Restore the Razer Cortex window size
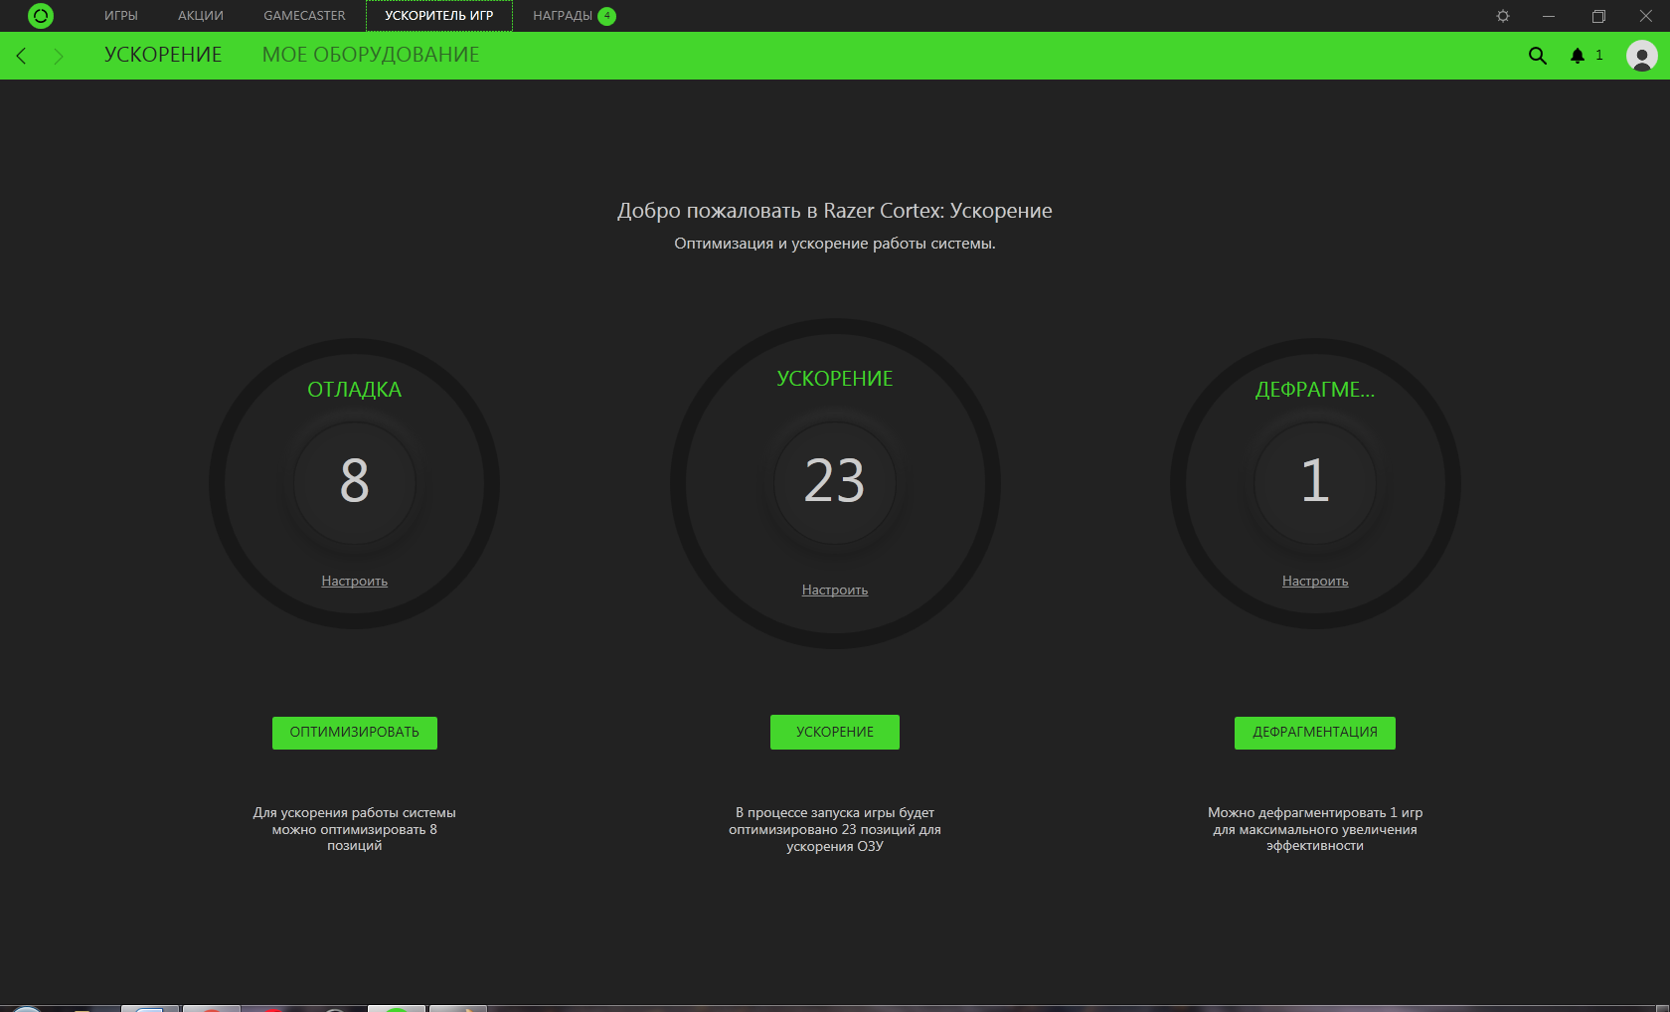 coord(1598,16)
